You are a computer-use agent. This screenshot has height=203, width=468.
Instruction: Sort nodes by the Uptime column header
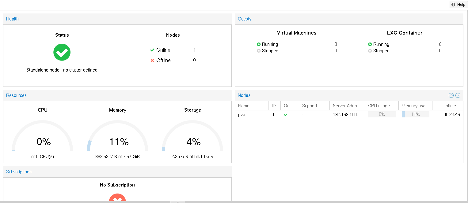(x=449, y=106)
